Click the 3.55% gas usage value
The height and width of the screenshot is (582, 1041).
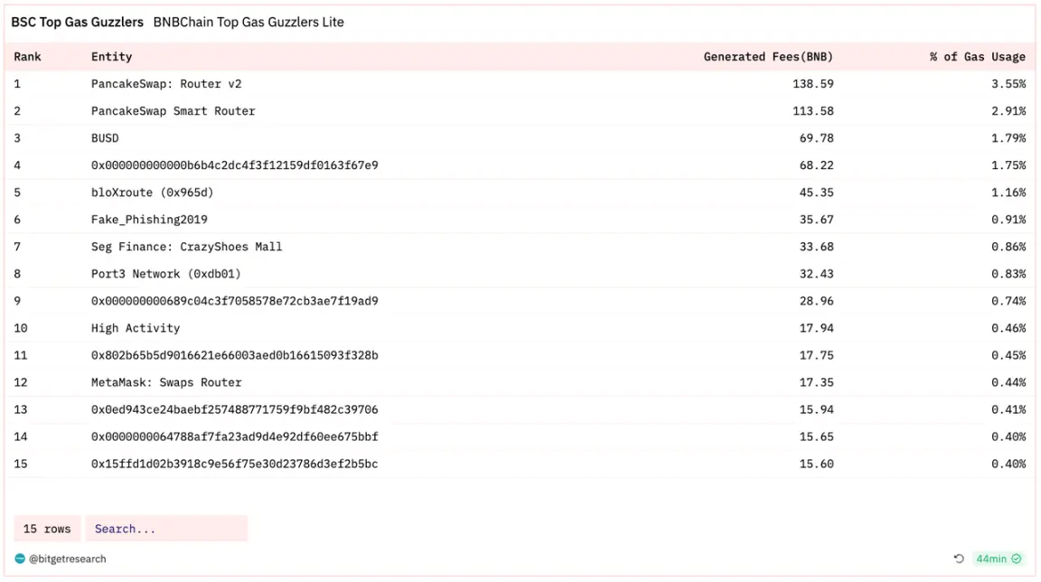point(1008,84)
